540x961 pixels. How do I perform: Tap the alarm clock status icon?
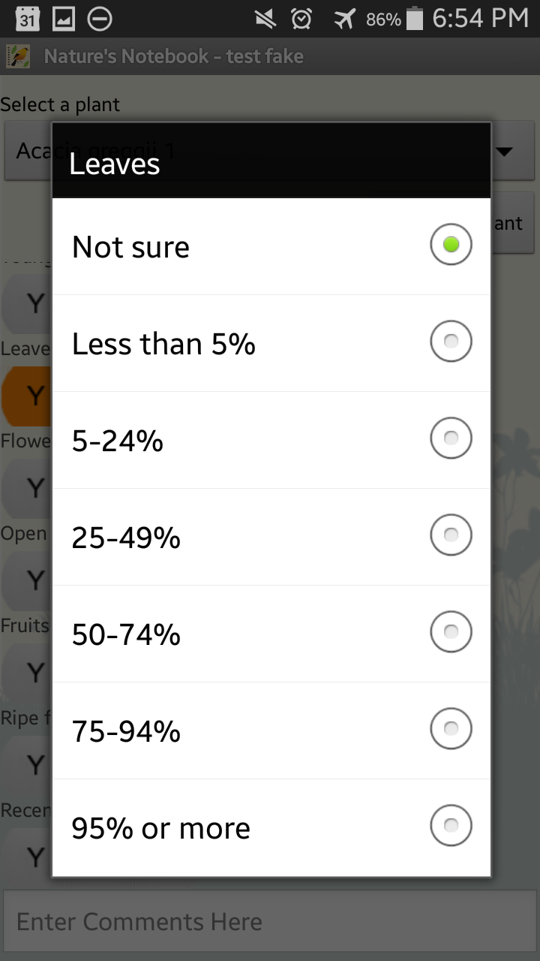(x=301, y=19)
